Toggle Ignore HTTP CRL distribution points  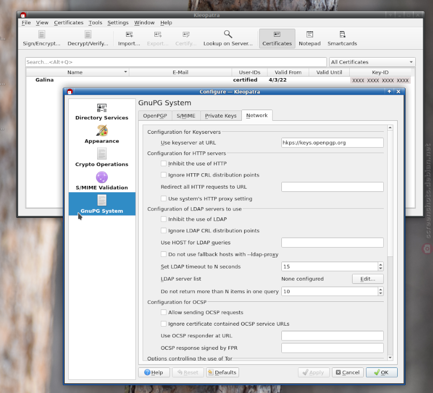[x=164, y=175]
